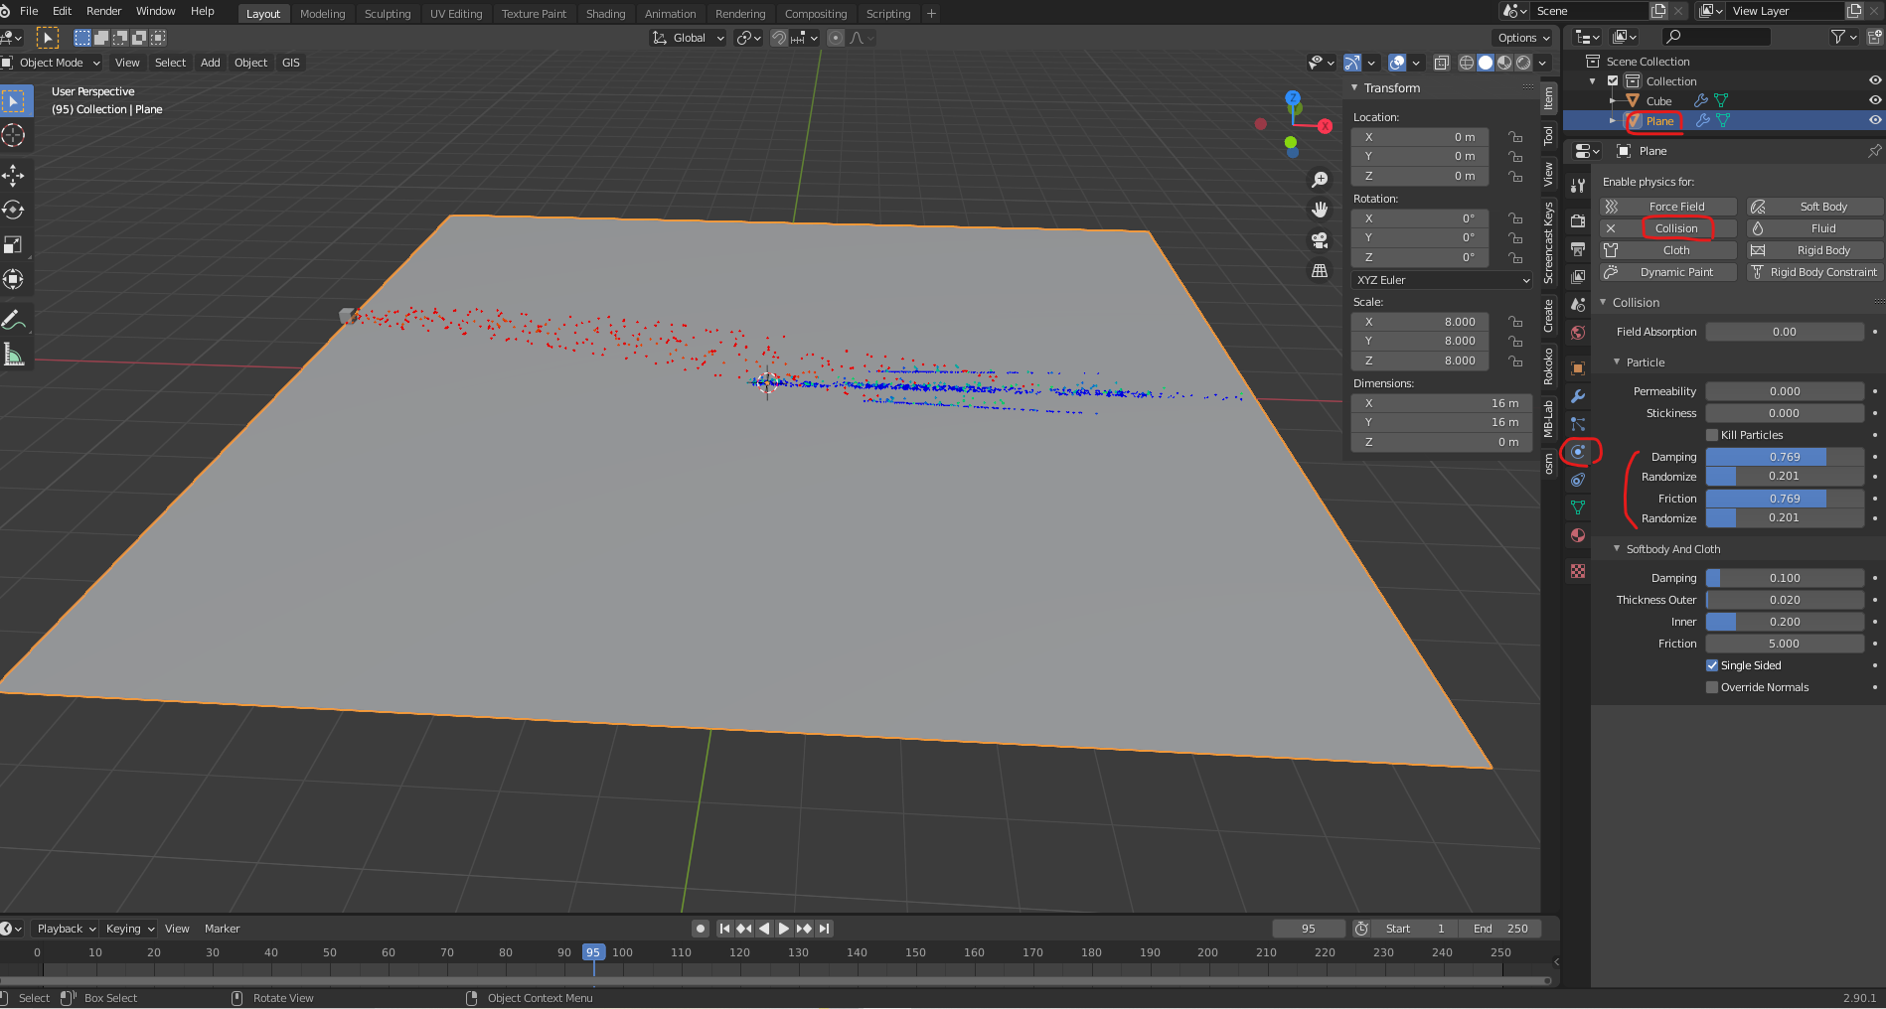Activate the Rotate tool
Viewport: 1886px width, 1009px height.
[x=14, y=210]
